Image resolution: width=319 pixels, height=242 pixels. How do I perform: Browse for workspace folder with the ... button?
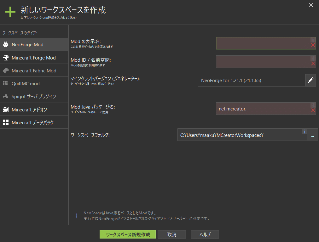312,135
